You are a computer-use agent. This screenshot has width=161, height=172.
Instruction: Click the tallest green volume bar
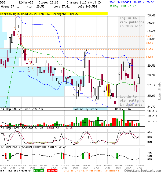point(124,118)
